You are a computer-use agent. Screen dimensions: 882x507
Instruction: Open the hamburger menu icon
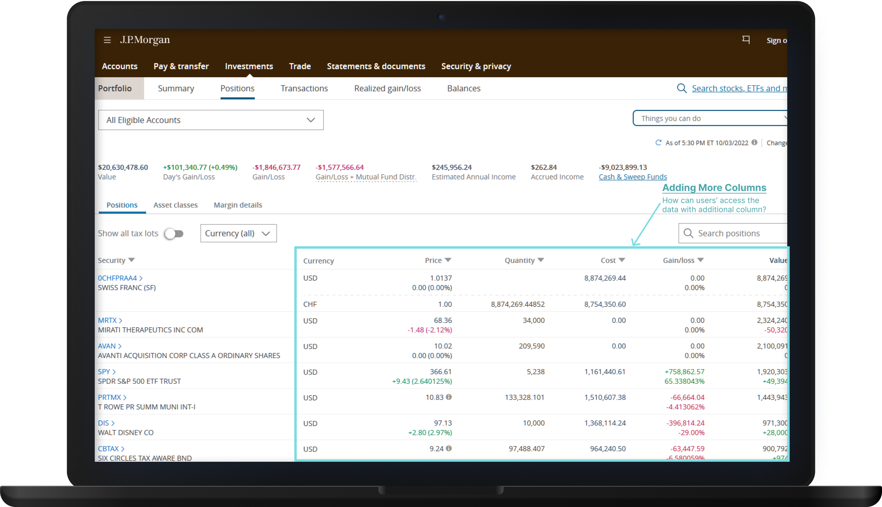click(107, 40)
